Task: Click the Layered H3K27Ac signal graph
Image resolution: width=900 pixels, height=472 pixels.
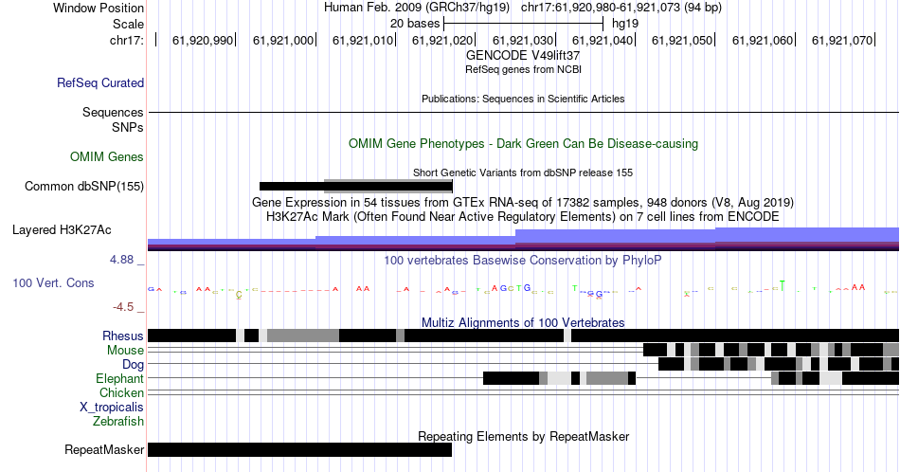Action: pos(523,240)
